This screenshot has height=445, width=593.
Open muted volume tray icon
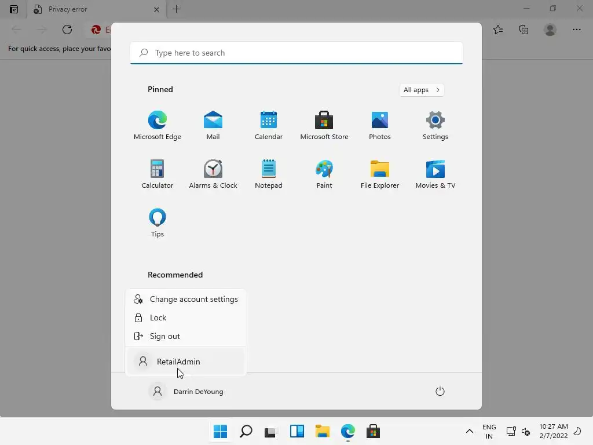coord(526,431)
